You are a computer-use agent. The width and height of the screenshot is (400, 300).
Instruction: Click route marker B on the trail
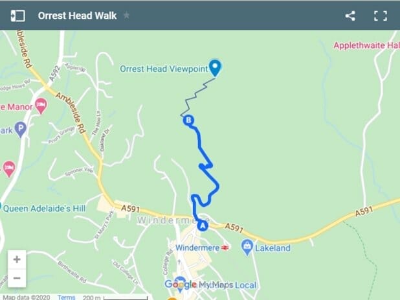pos(188,121)
